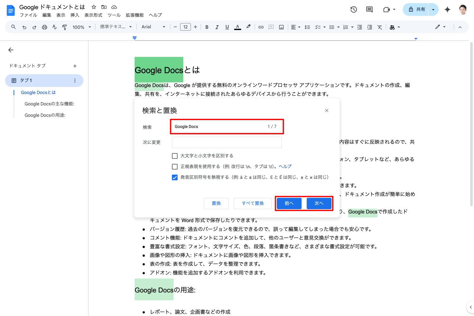The image size is (474, 316).
Task: Toggle underline formatting
Action: [x=227, y=27]
